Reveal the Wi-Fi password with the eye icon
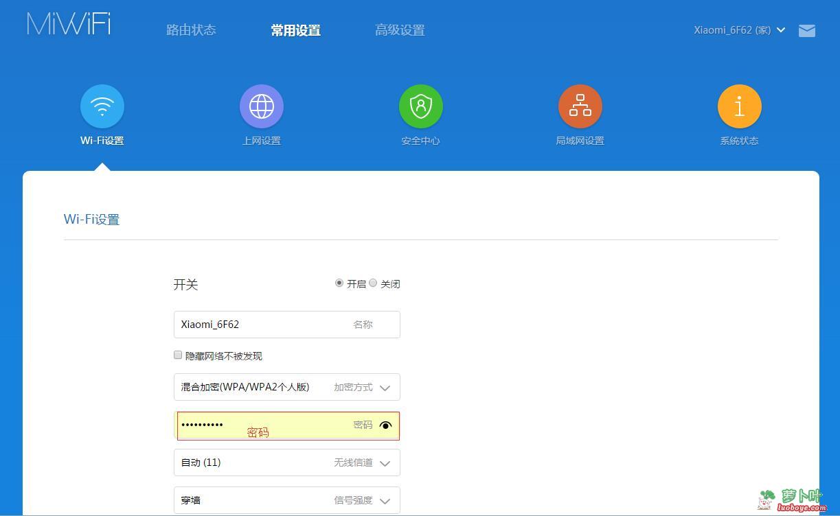This screenshot has width=840, height=516. [386, 425]
